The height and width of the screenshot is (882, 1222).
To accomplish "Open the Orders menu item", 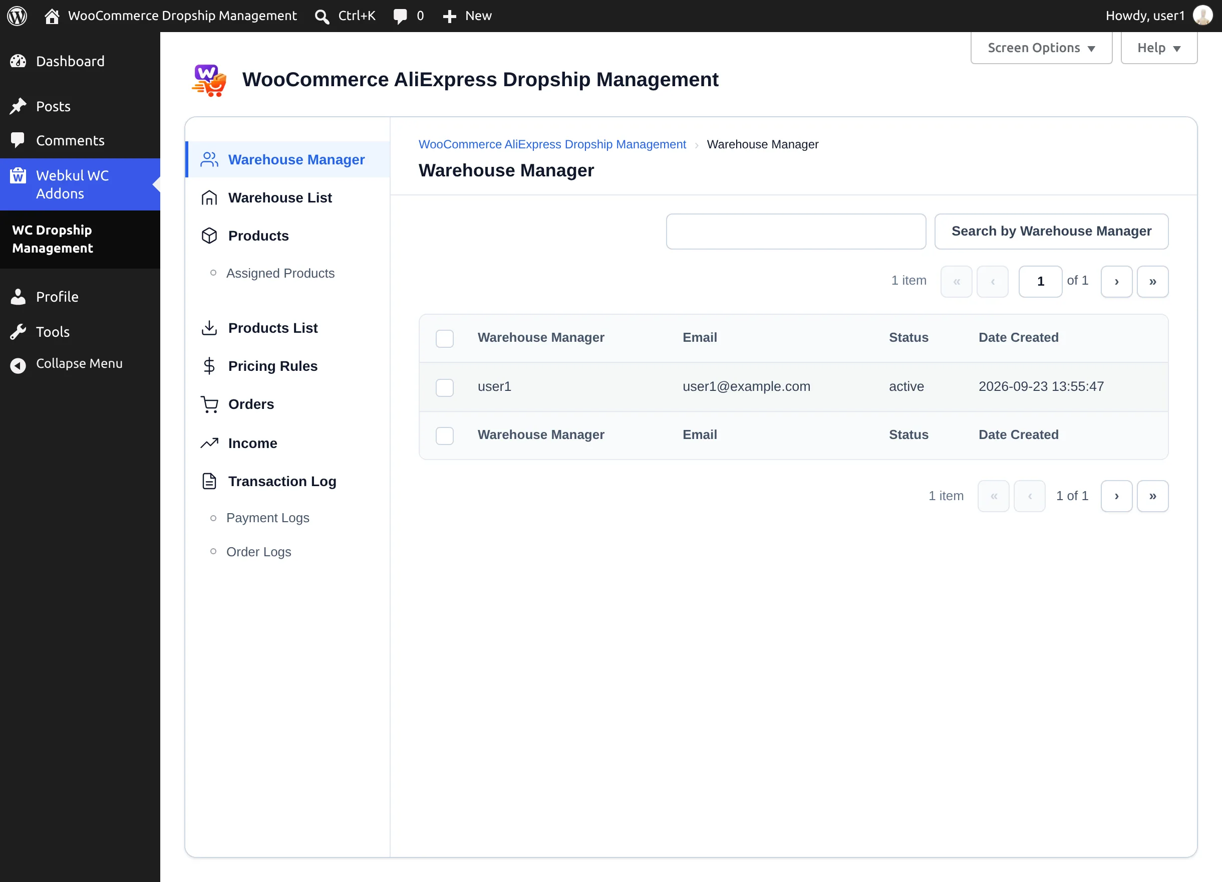I will (x=287, y=404).
